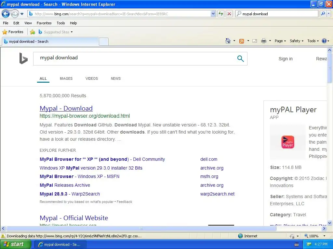
Task: Open the Safety command bar menu
Action: [x=297, y=41]
